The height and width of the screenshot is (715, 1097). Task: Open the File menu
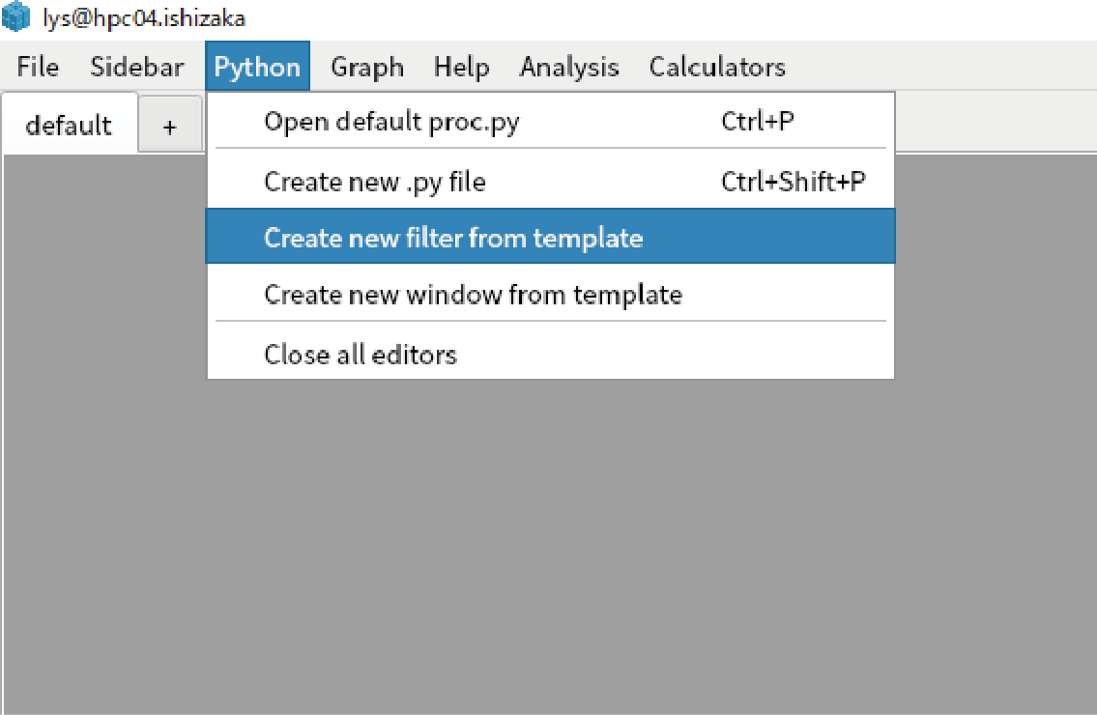pos(38,67)
